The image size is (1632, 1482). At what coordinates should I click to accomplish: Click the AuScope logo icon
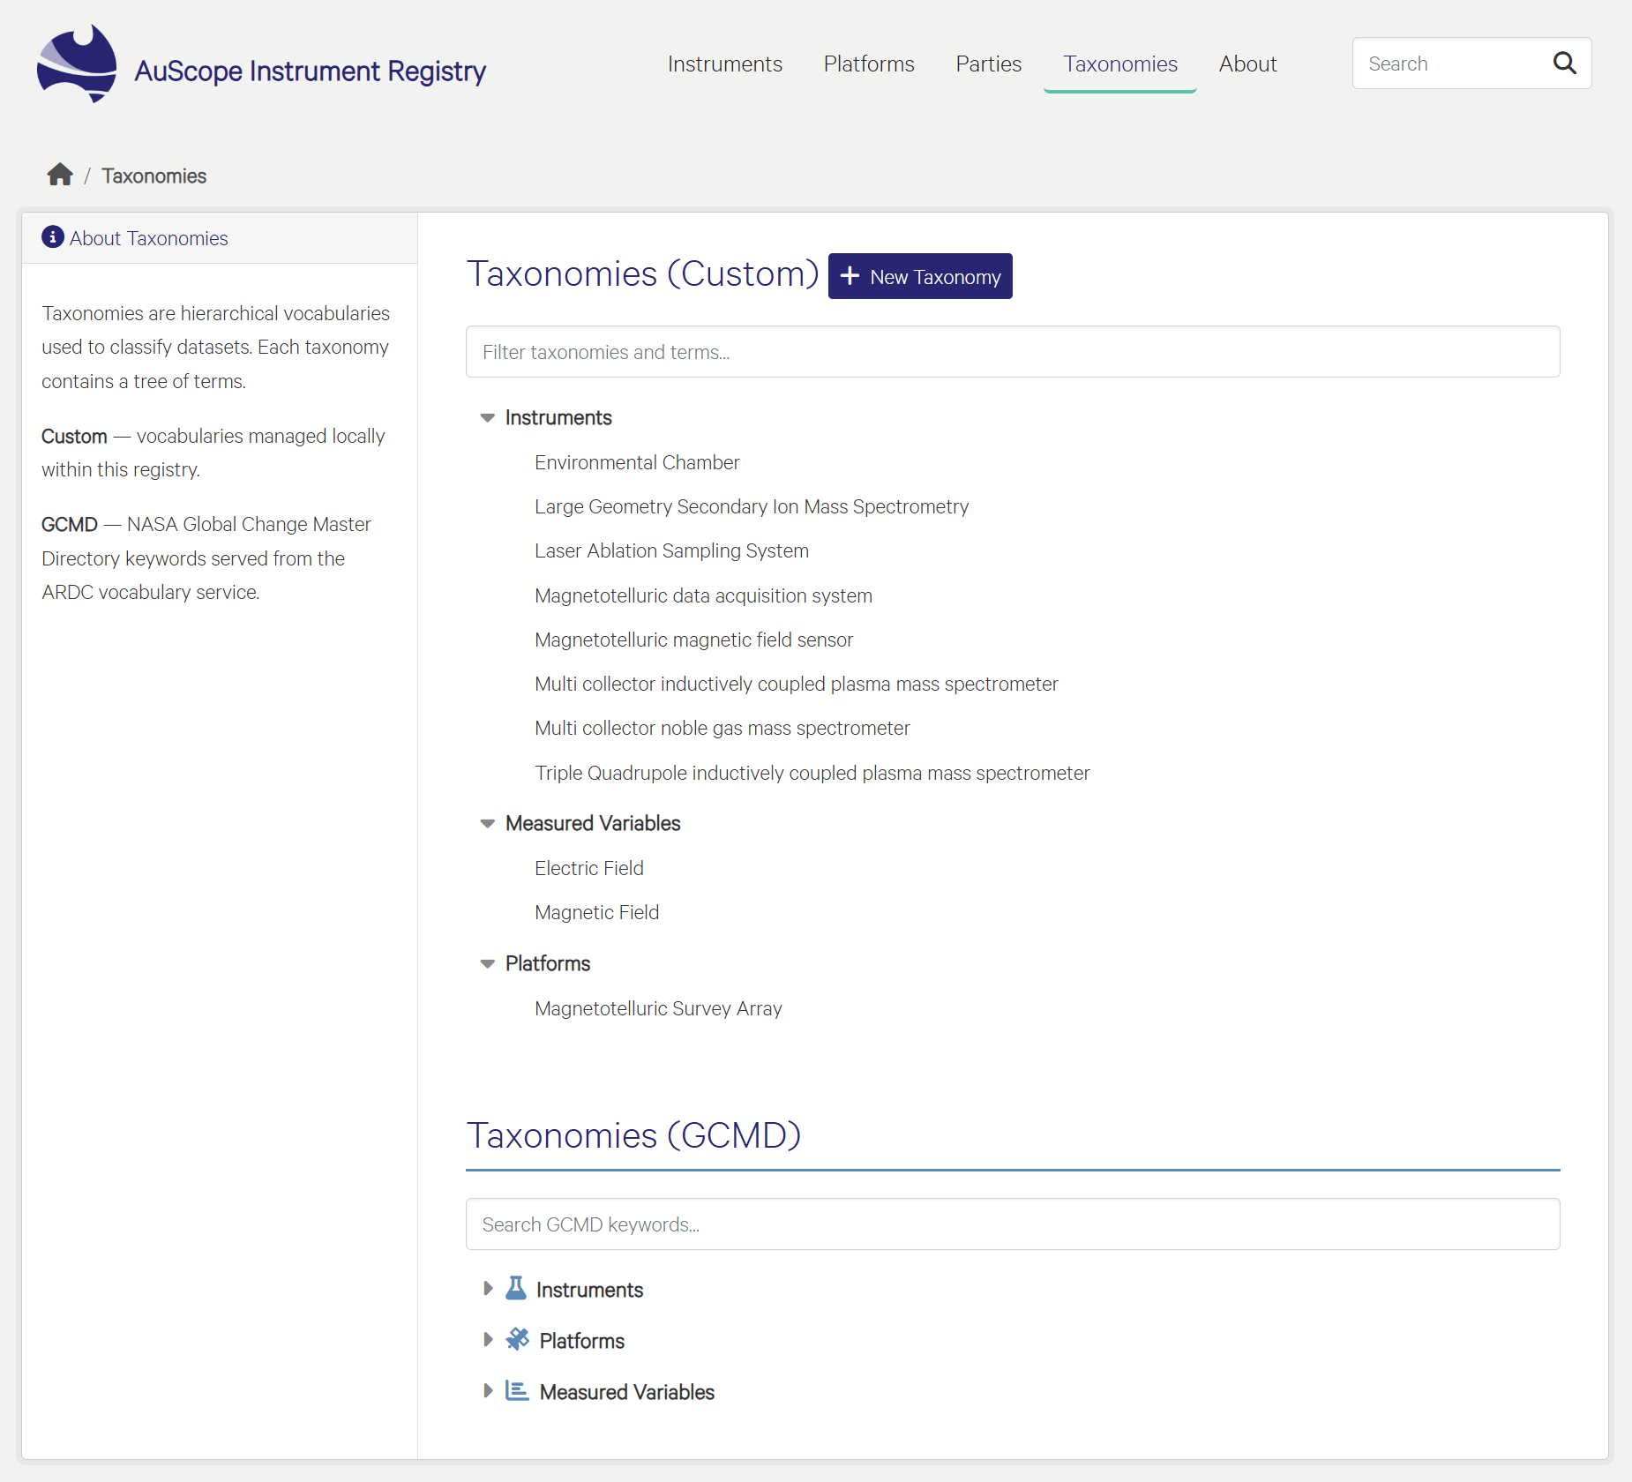click(77, 64)
